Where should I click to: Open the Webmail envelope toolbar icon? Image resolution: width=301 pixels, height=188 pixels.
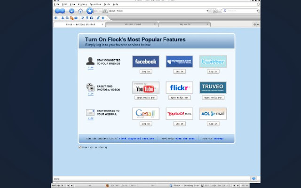click(x=76, y=18)
